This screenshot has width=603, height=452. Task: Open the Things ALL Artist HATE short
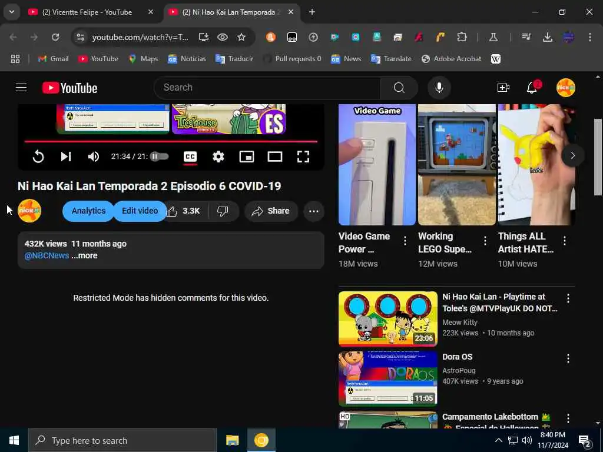[x=536, y=165]
